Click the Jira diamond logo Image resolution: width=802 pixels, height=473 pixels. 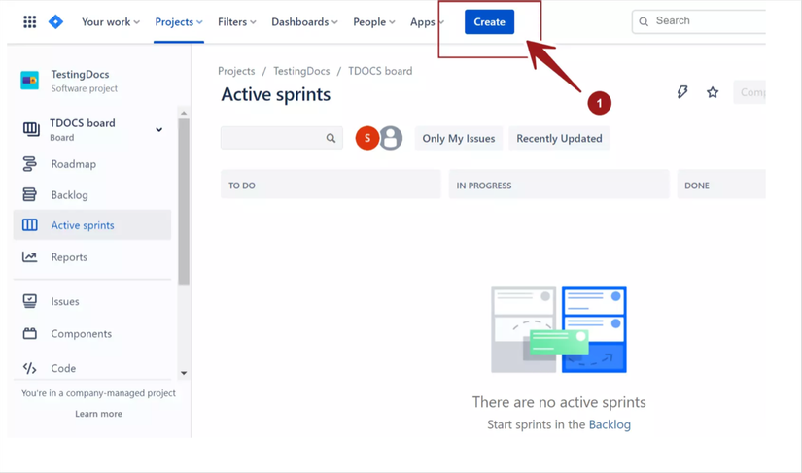click(x=55, y=22)
